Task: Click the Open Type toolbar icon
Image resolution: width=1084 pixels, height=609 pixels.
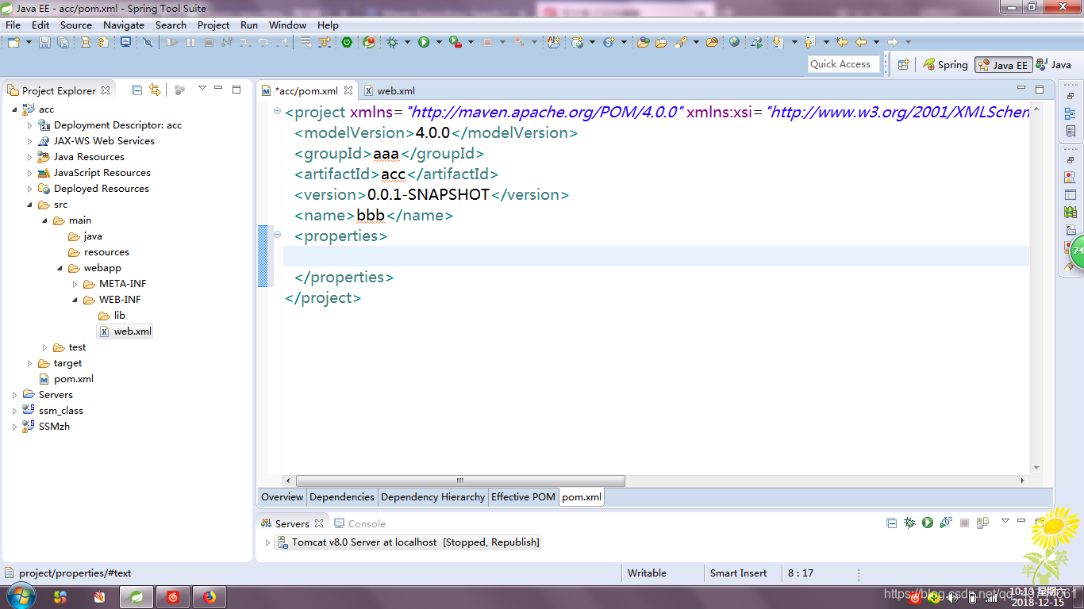Action: [x=644, y=42]
